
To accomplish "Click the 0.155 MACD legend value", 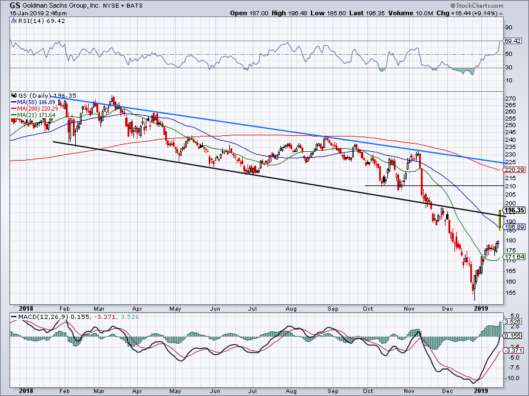I will coord(81,317).
